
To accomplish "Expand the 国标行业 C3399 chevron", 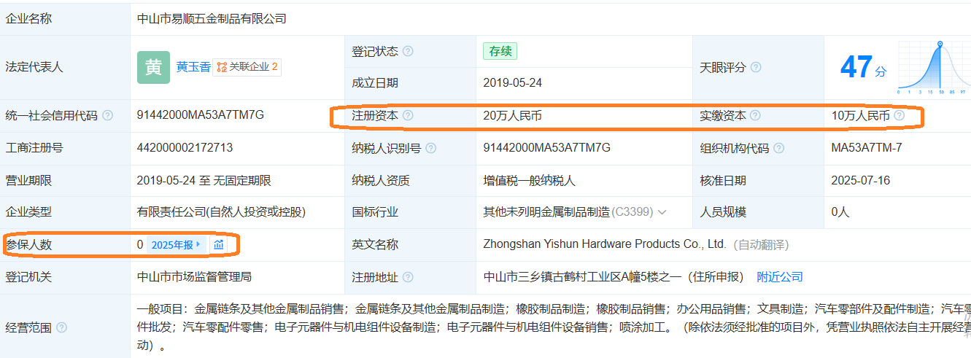I will click(x=662, y=212).
